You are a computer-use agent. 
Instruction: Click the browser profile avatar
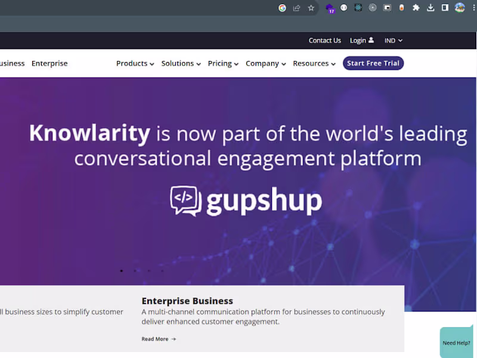tap(459, 8)
